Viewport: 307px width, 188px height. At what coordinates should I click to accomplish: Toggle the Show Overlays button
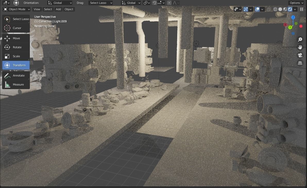click(x=257, y=9)
